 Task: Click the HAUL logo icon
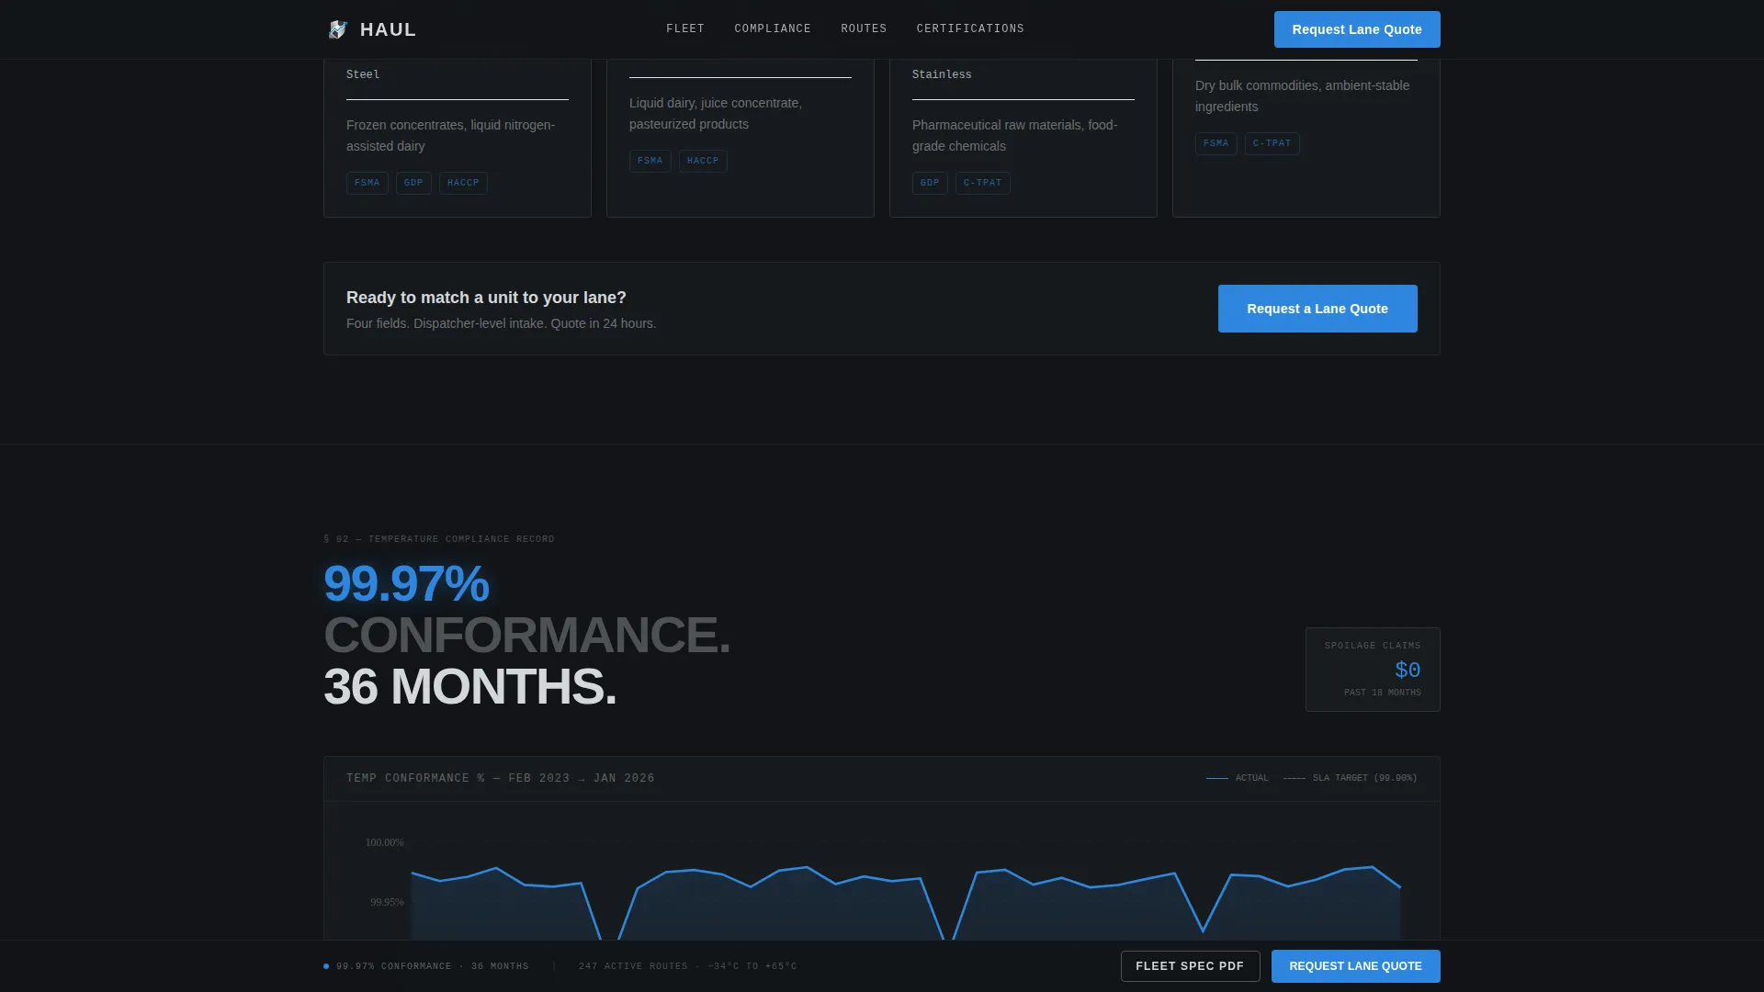click(x=337, y=29)
